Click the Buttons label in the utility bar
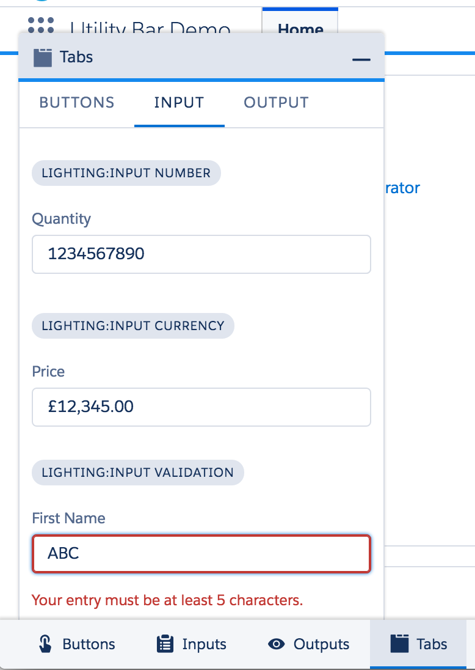This screenshot has height=670, width=475. [x=89, y=644]
